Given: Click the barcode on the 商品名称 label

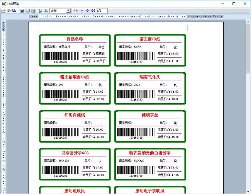Looking at the screenshot, I should click(x=61, y=56).
